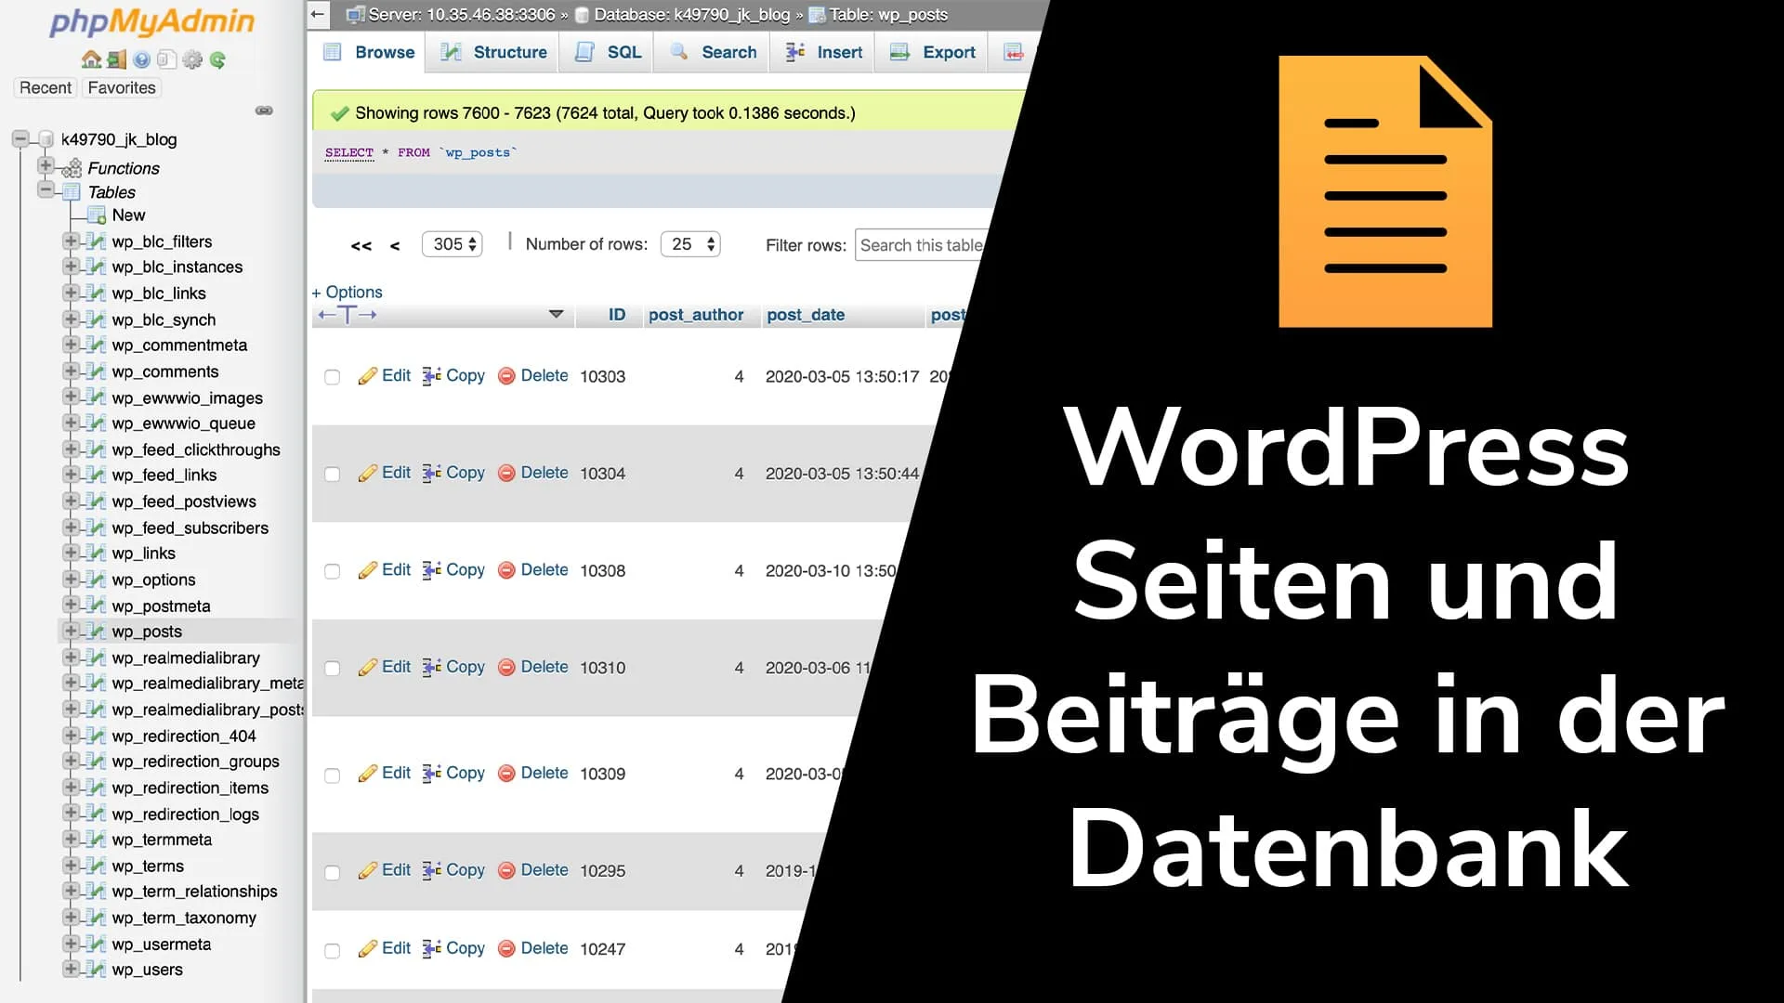Screen dimensions: 1784x1003
Task: Click the phpMyAdmin home icon
Action: 91,60
